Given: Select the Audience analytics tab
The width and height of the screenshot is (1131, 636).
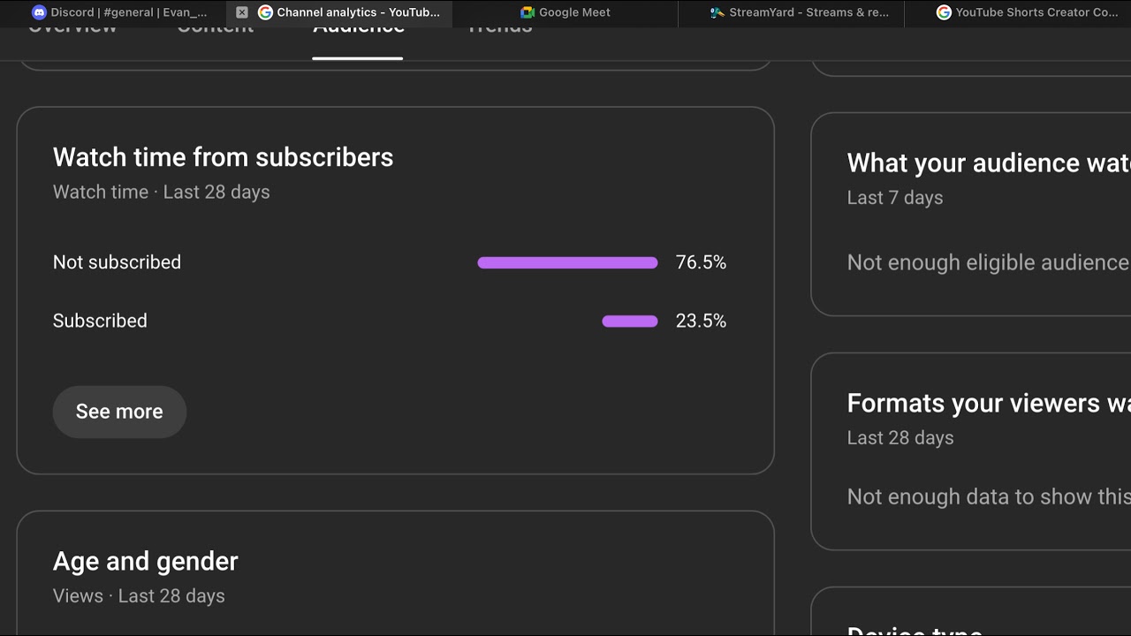Looking at the screenshot, I should (358, 30).
